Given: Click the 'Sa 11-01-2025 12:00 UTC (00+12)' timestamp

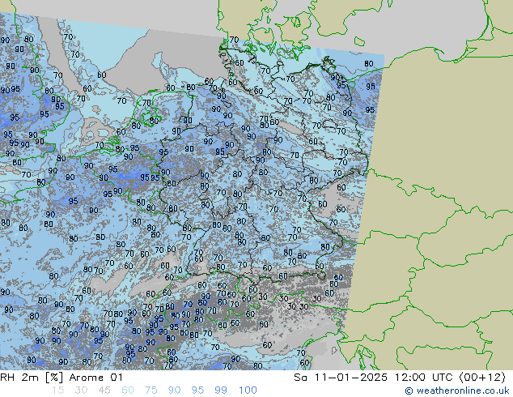Looking at the screenshot, I should point(400,378).
